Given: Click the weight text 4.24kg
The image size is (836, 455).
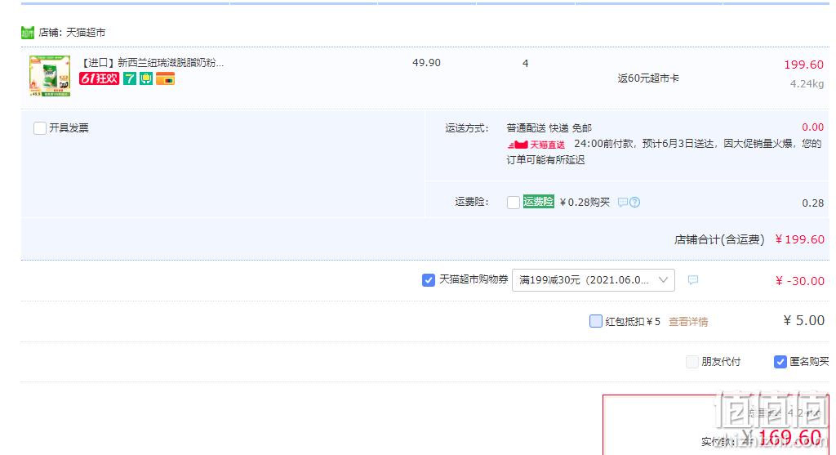Looking at the screenshot, I should [807, 84].
